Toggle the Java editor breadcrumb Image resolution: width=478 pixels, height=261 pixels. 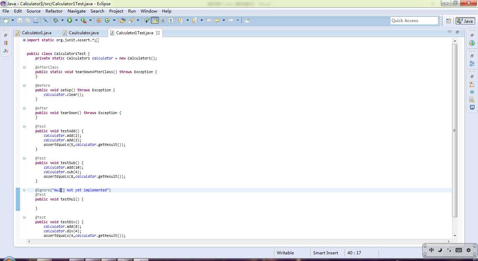pyautogui.click(x=147, y=21)
